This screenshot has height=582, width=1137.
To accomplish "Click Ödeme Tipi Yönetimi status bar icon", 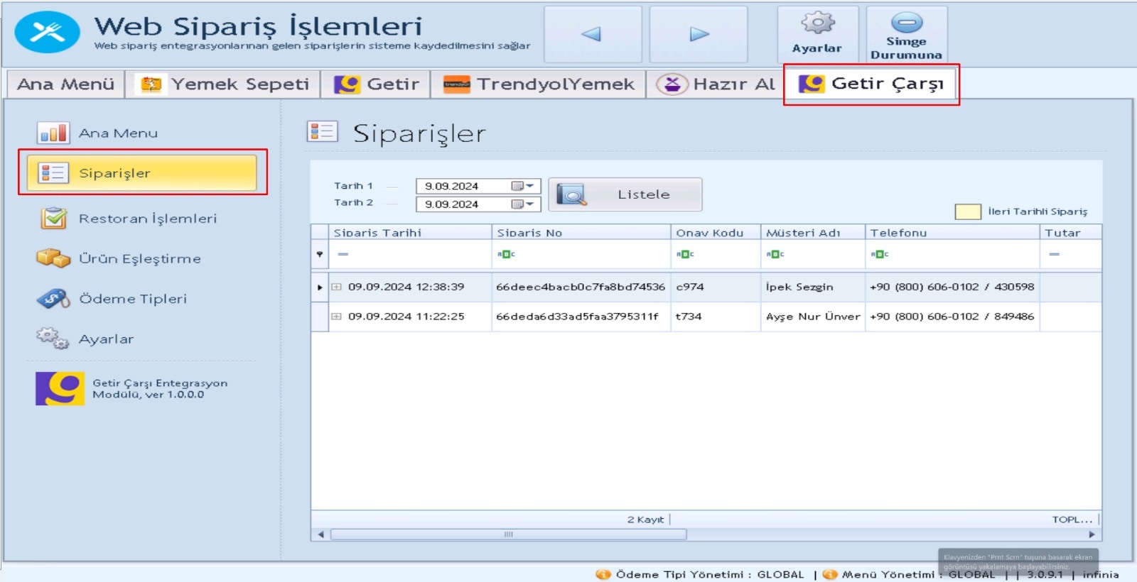I will pyautogui.click(x=603, y=574).
